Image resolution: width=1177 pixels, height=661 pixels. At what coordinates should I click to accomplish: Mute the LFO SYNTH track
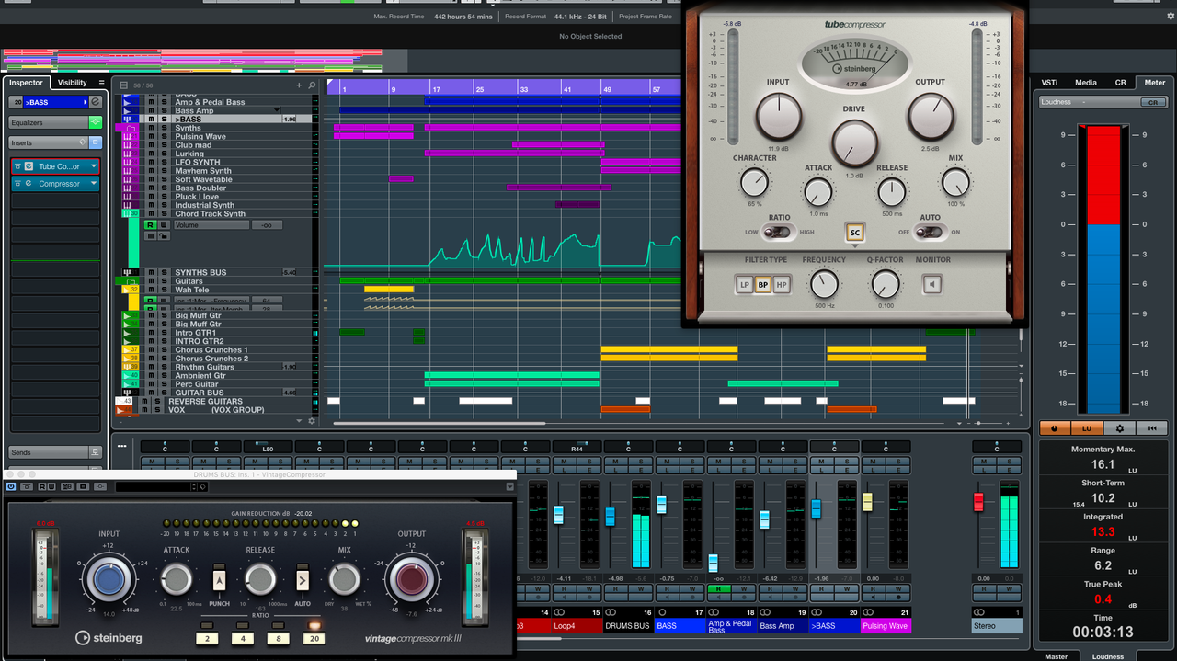tap(153, 163)
